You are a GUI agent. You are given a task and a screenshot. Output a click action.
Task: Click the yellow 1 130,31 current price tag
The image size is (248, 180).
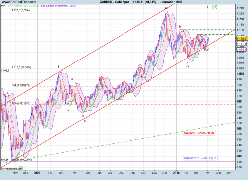click(242, 39)
